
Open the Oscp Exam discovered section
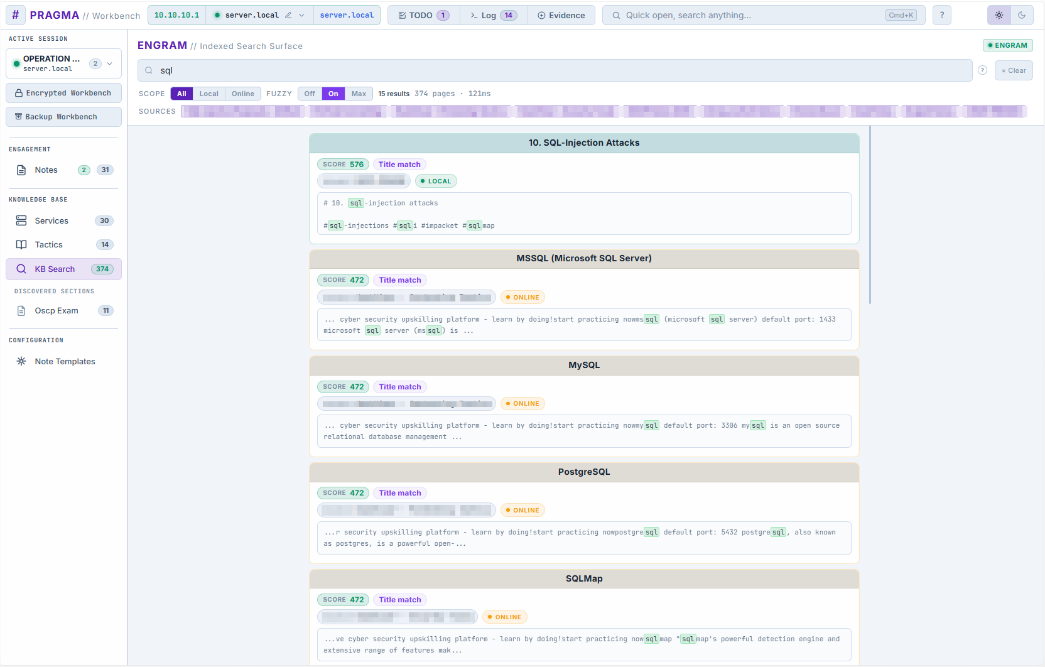(64, 310)
